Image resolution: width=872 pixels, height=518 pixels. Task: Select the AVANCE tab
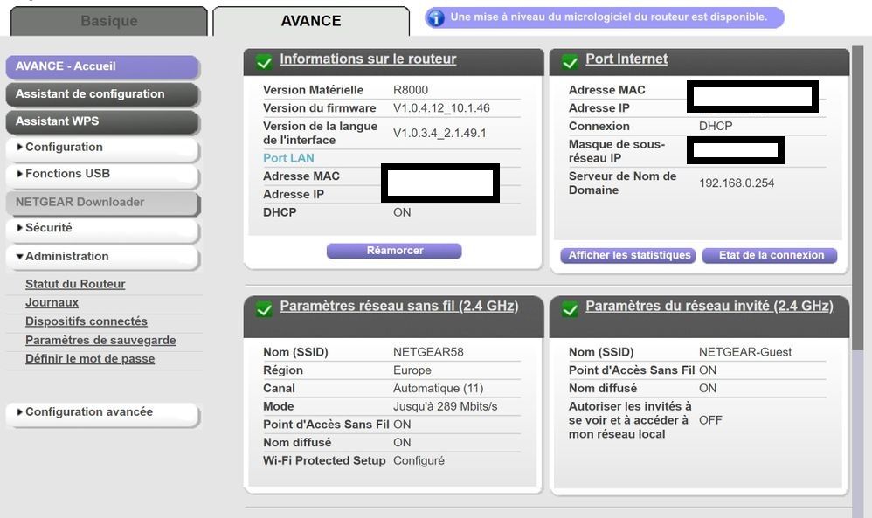[311, 21]
